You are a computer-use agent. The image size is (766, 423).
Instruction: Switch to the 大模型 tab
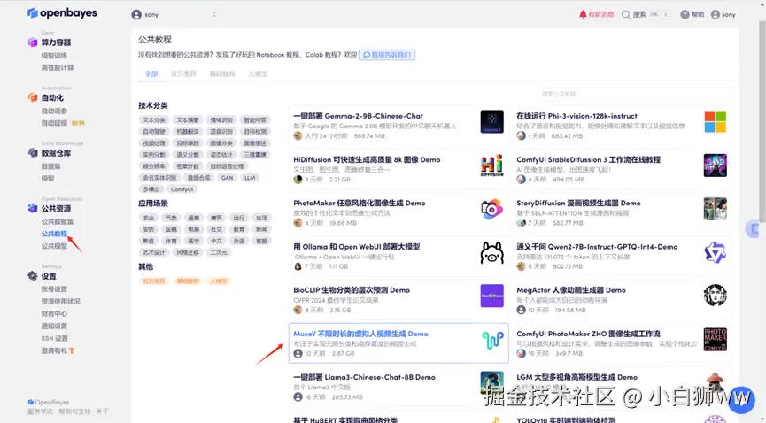(258, 74)
